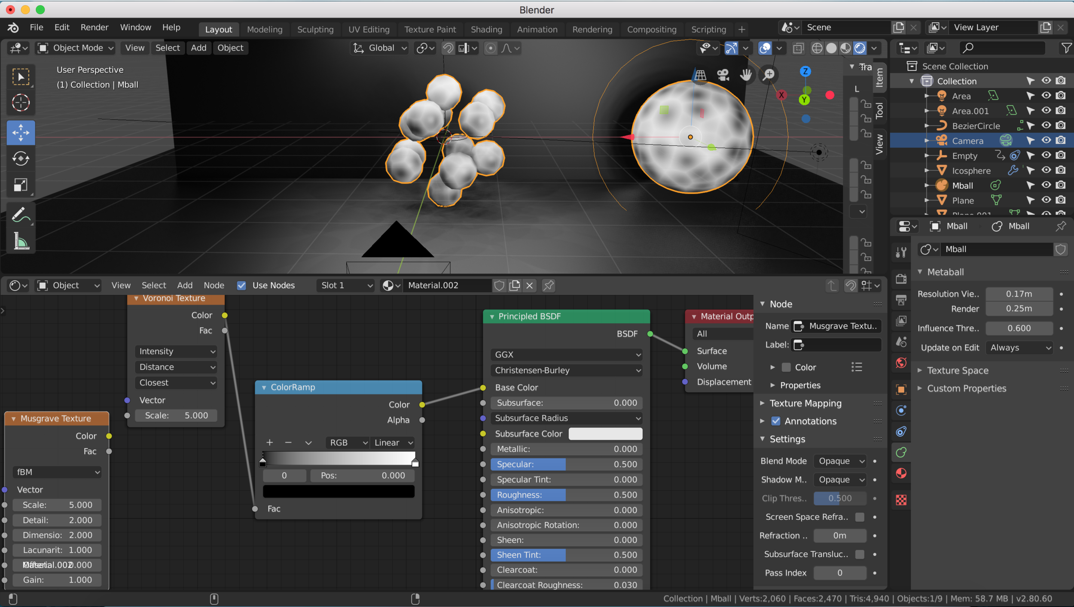
Task: Expand the Texture Space panel
Action: point(958,370)
